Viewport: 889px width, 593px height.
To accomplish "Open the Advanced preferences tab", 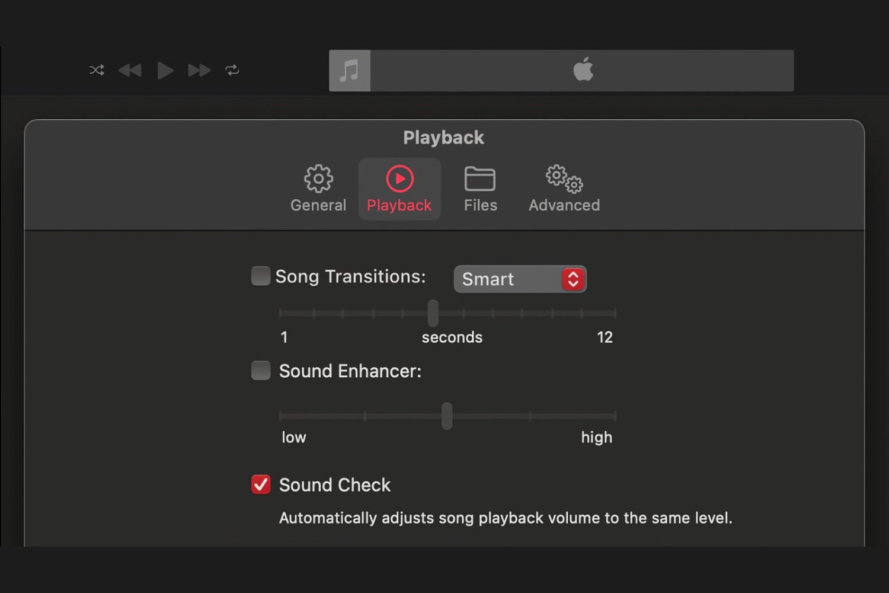I will (564, 189).
